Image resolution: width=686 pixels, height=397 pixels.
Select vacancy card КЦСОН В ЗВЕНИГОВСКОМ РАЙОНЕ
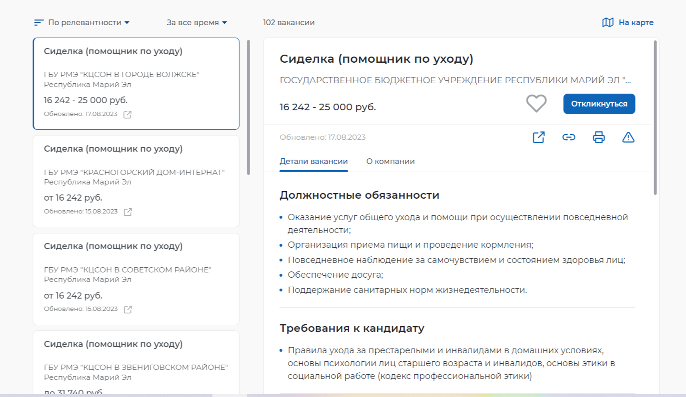136,363
